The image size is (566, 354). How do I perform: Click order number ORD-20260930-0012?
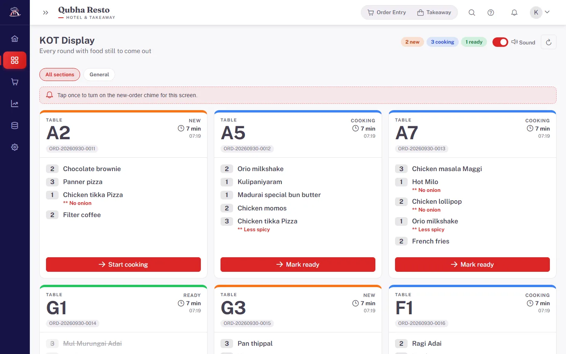tap(247, 149)
